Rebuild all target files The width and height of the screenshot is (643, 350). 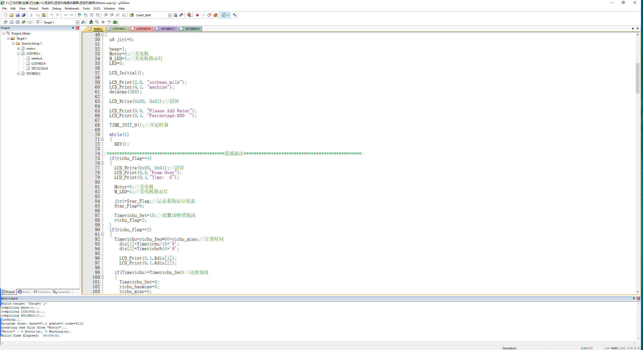click(x=18, y=22)
